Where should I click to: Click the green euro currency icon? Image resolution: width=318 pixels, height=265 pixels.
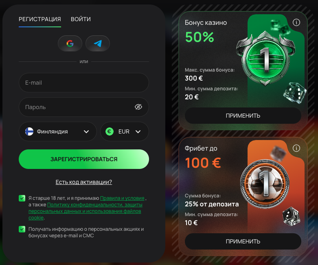(110, 131)
